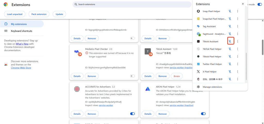Disable ACCURATE for Advertisers toggle
This screenshot has width=264, height=124.
click(x=133, y=114)
